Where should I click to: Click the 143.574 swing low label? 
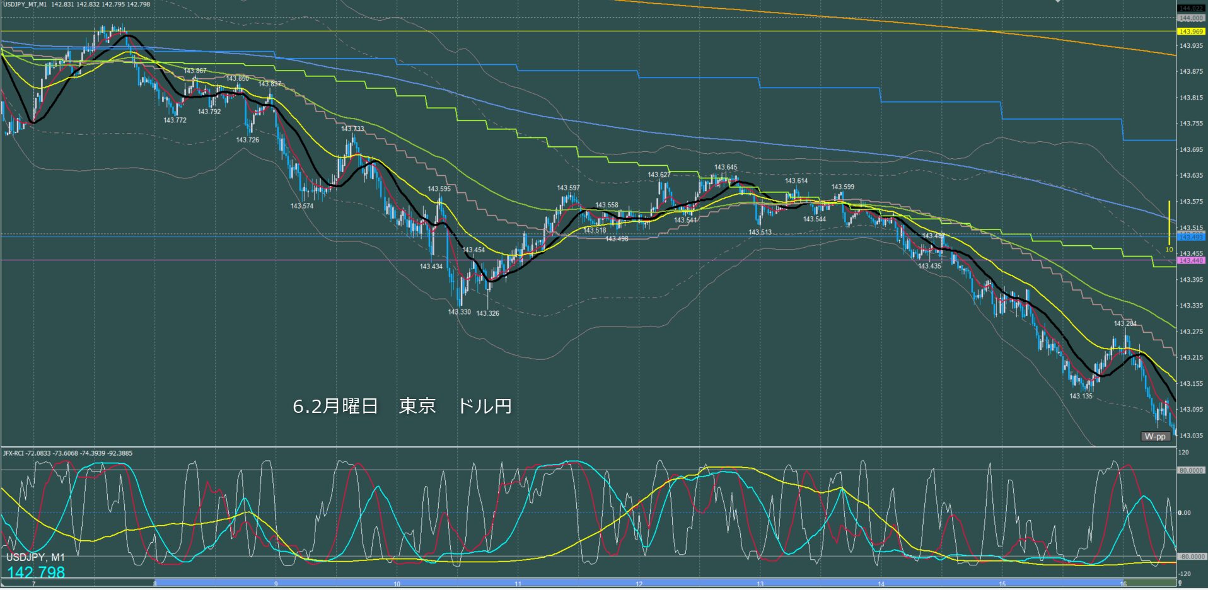pos(301,205)
